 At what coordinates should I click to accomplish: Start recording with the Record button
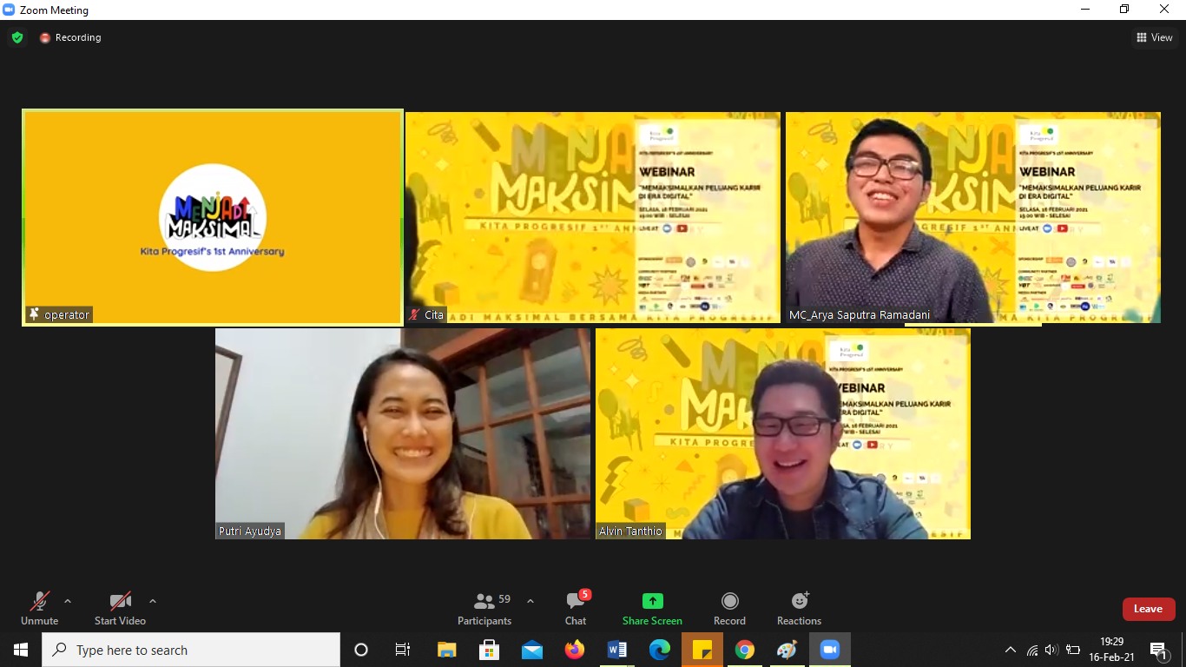pos(729,608)
